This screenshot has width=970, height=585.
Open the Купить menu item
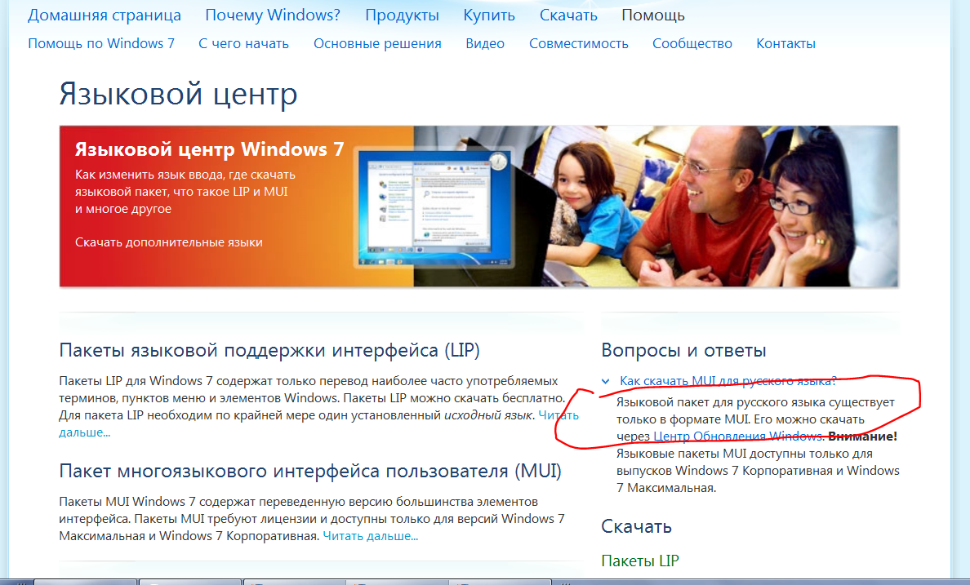pos(489,16)
